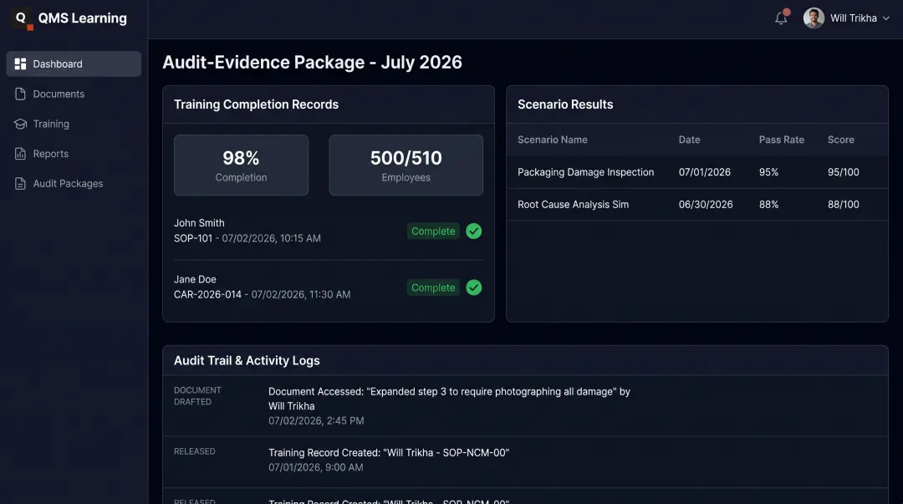Viewport: 903px width, 504px height.
Task: Open Audit Packages in the sidebar
Action: (74, 184)
